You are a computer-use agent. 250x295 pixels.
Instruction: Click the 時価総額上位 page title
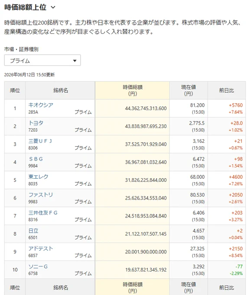click(25, 7)
